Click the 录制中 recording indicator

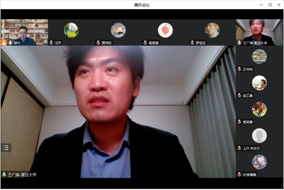(20, 25)
